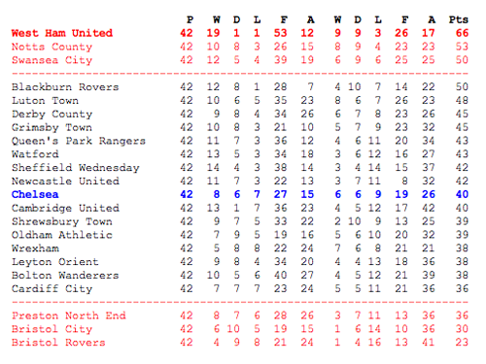Select Leyton Orient team name
The image size is (486, 364).
tap(55, 262)
